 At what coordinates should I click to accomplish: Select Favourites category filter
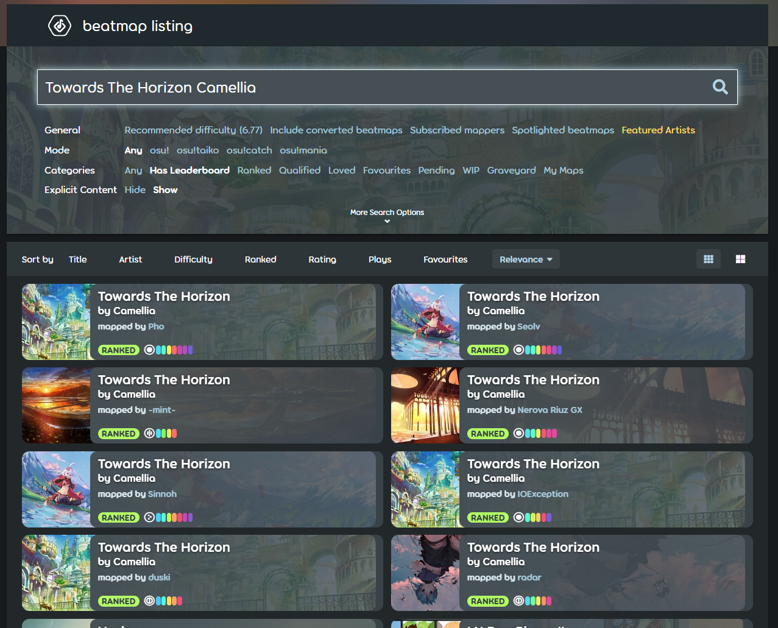point(387,170)
